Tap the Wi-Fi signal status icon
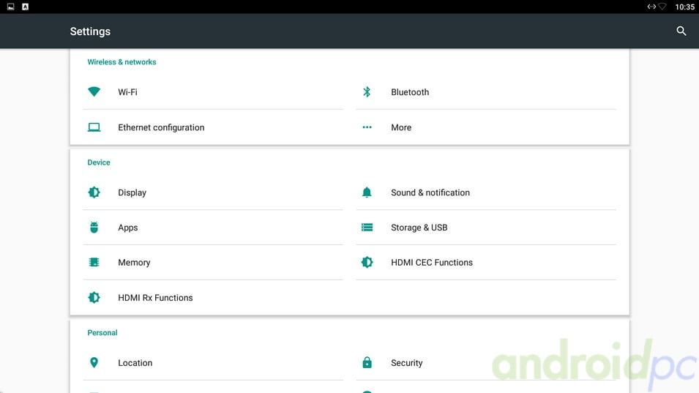 click(662, 7)
